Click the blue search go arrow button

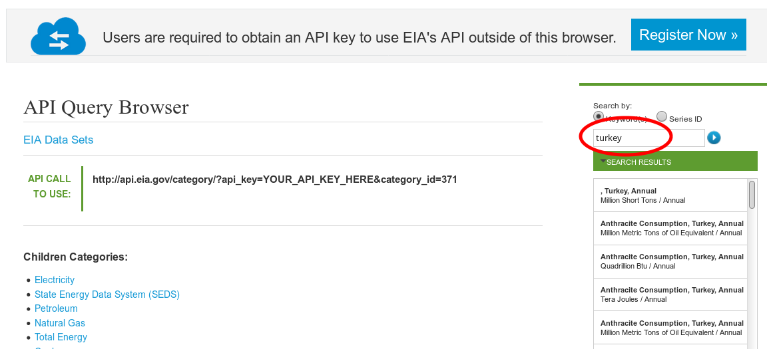(x=714, y=138)
